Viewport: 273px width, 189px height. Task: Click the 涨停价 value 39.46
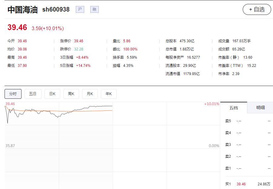pyautogui.click(x=79, y=41)
